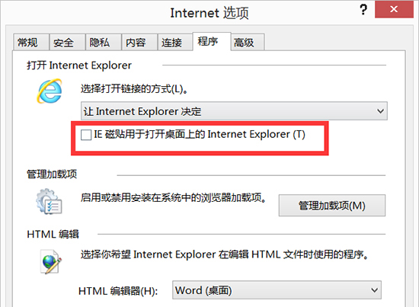Image resolution: width=419 pixels, height=307 pixels.
Task: Click the Word (桌面) combo box
Action: pyautogui.click(x=277, y=290)
